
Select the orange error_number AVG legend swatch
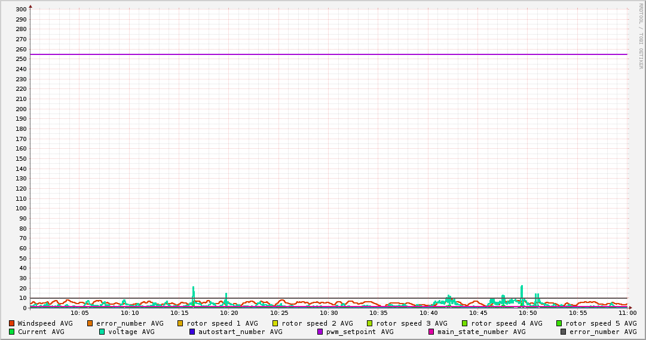tap(90, 323)
